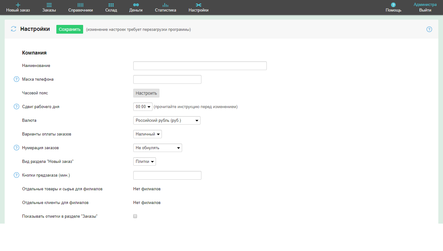Click the Настроить time zone button
This screenshot has height=251, width=443.
tap(146, 93)
